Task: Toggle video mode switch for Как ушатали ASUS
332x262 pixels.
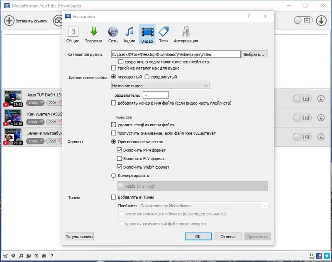Action: (302, 118)
